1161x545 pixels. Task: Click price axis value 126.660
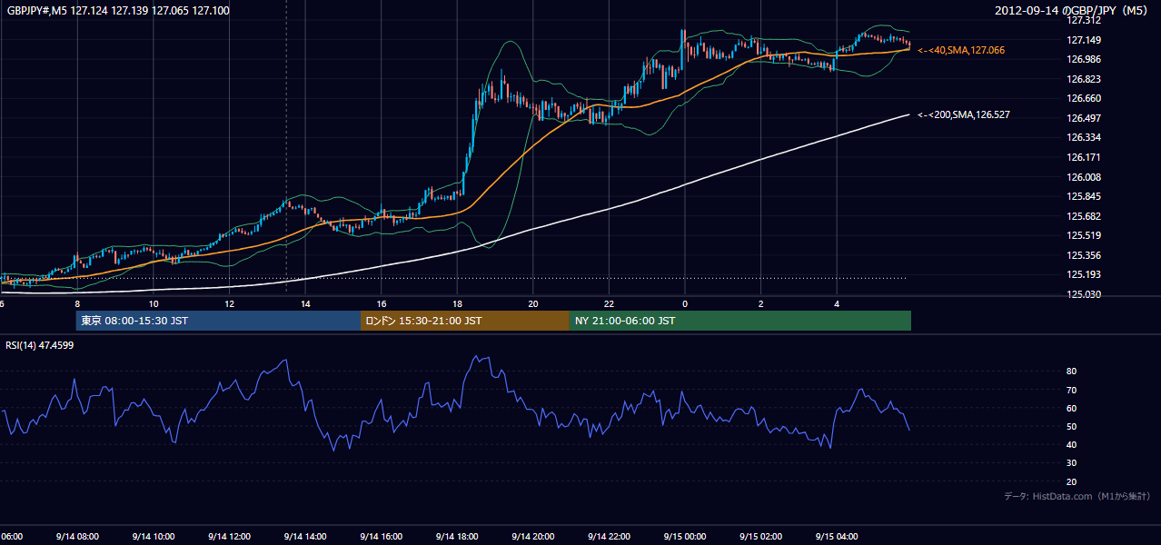[x=1084, y=98]
